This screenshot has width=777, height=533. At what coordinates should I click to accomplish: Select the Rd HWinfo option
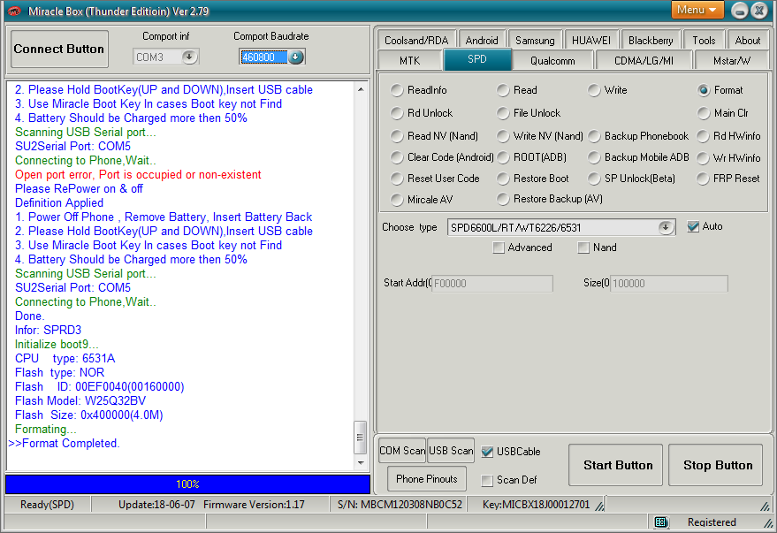(729, 136)
